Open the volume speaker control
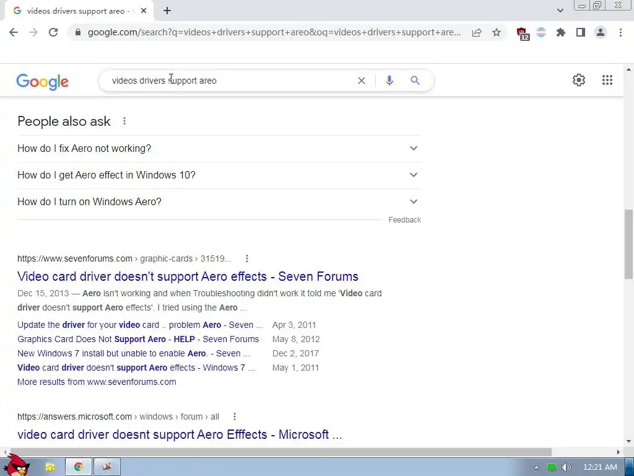 pos(566,467)
